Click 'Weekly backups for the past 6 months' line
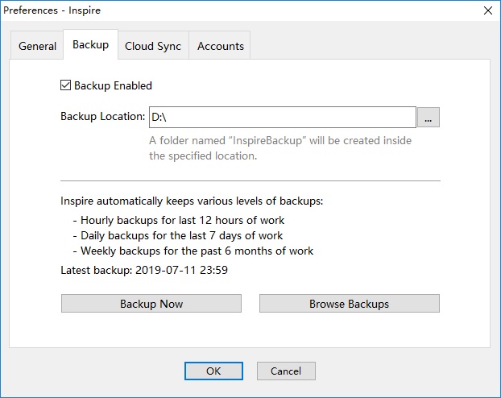This screenshot has width=501, height=398. [193, 251]
